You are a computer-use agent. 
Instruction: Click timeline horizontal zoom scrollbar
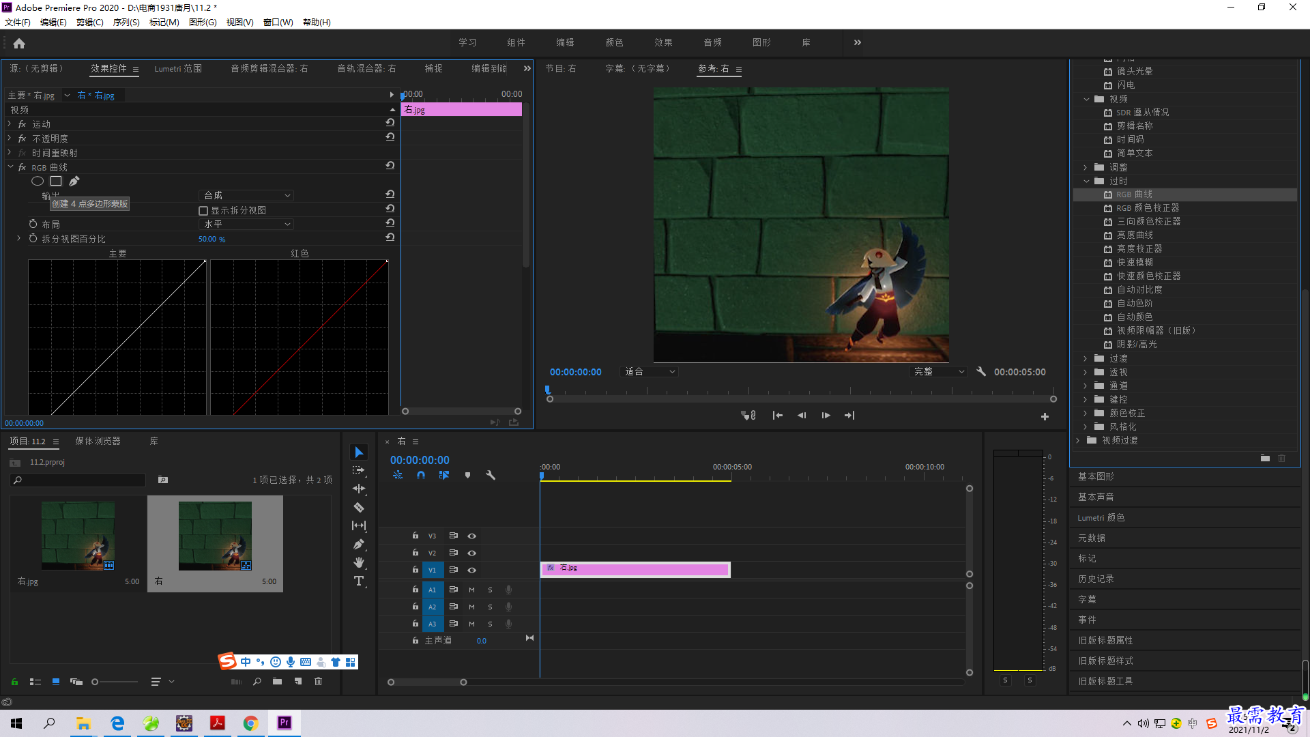coord(427,682)
